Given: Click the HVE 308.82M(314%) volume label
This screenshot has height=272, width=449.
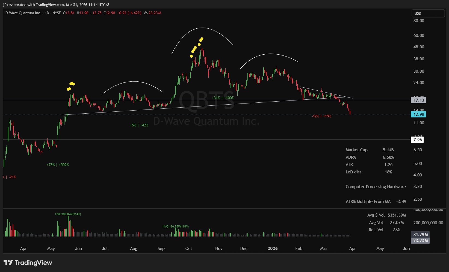Looking at the screenshot, I should pos(68,214).
